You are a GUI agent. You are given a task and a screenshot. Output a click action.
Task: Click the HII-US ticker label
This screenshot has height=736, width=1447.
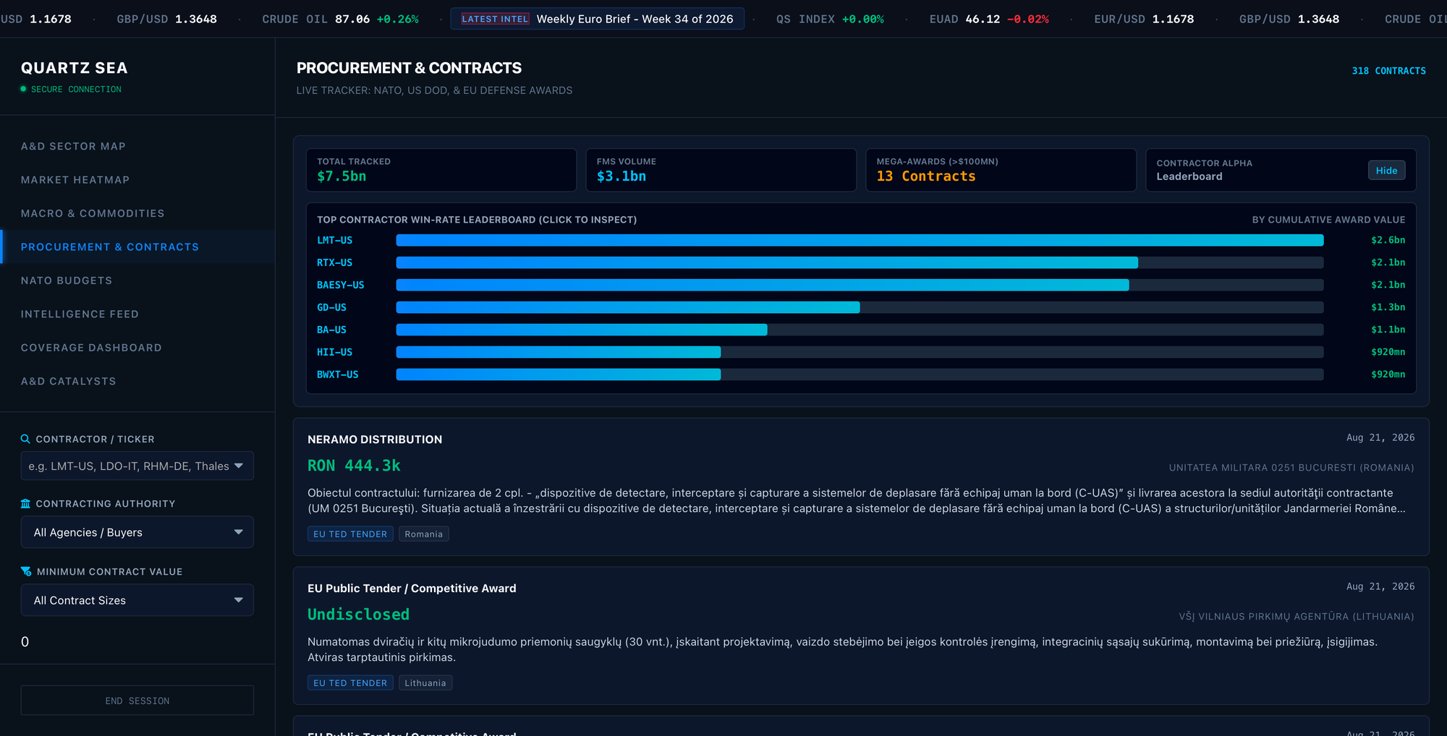[334, 352]
